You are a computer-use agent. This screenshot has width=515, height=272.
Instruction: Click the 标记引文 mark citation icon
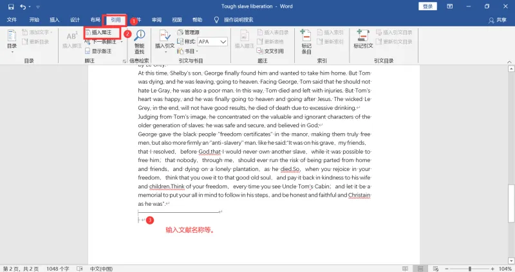pyautogui.click(x=363, y=39)
